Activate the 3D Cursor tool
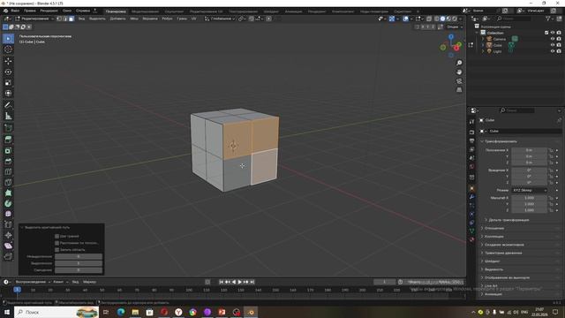 [x=8, y=49]
